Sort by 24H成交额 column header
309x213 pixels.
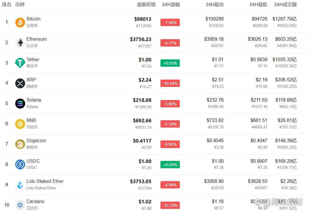(285, 4)
